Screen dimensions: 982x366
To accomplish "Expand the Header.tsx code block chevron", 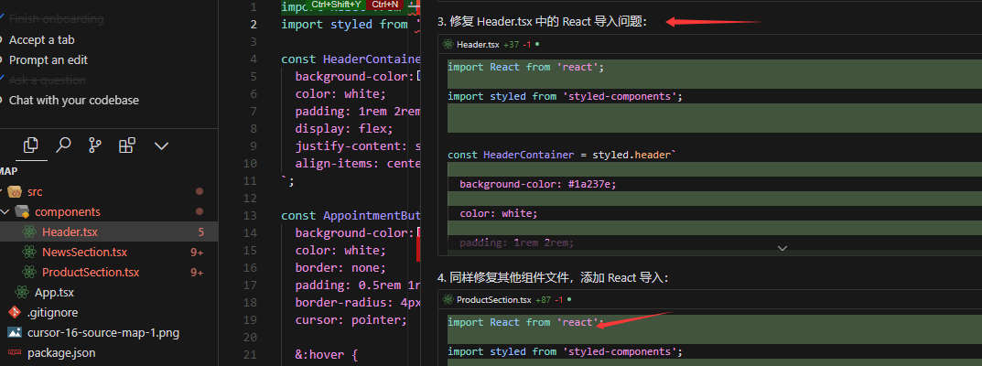I will coord(782,248).
